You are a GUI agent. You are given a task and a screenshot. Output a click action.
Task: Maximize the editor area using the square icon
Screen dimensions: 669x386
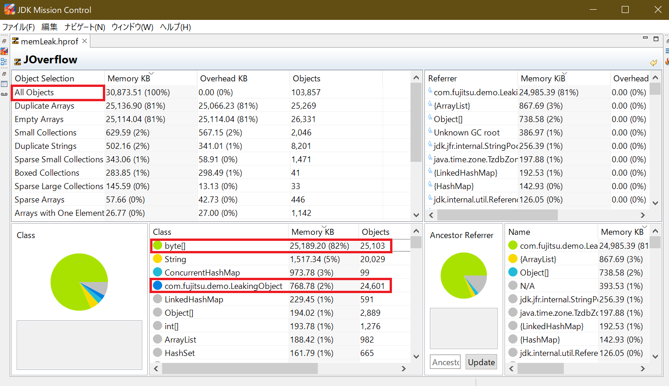click(x=656, y=39)
